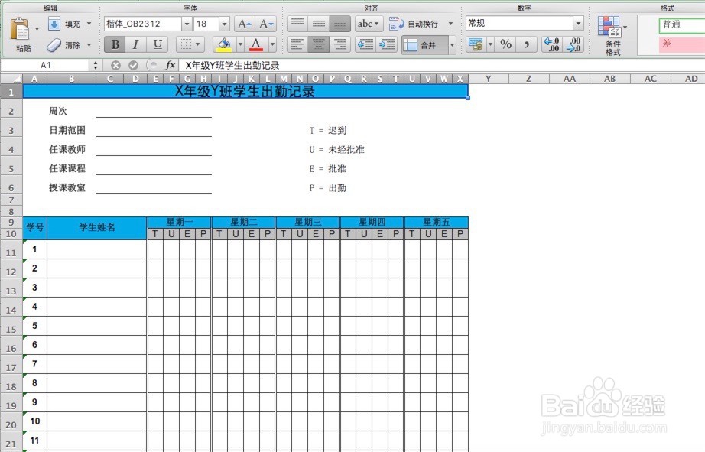This screenshot has height=452, width=705.
Task: Click the formula bar text field
Action: pyautogui.click(x=443, y=65)
